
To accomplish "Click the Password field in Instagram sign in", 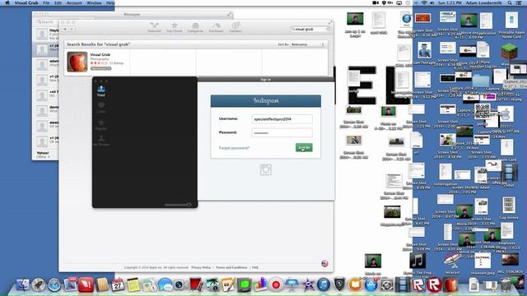I will [282, 132].
